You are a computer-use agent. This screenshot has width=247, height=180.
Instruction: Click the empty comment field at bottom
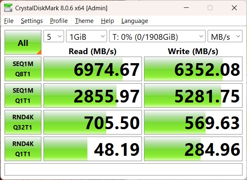123,169
